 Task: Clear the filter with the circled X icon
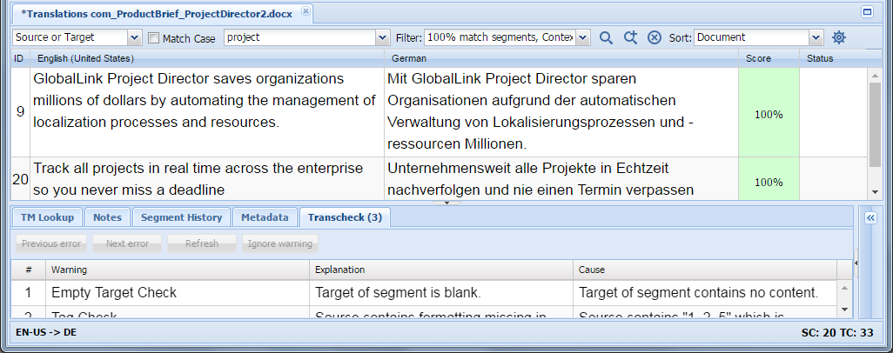point(655,37)
